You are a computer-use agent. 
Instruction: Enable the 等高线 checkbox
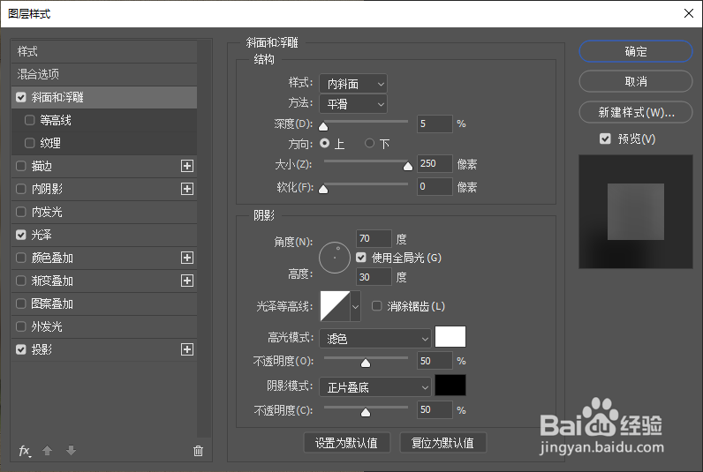click(30, 120)
